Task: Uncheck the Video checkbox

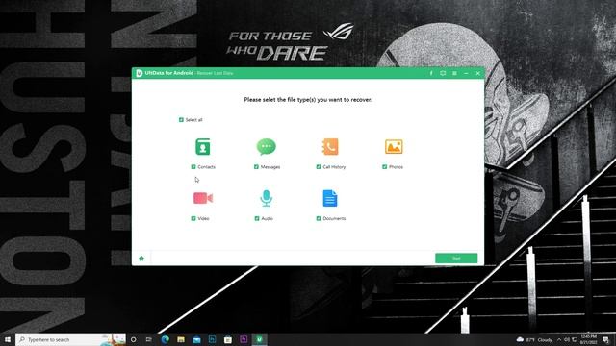Action: pyautogui.click(x=193, y=218)
